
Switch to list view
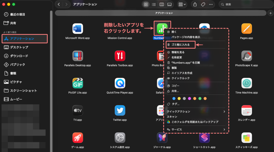tap(154, 4)
